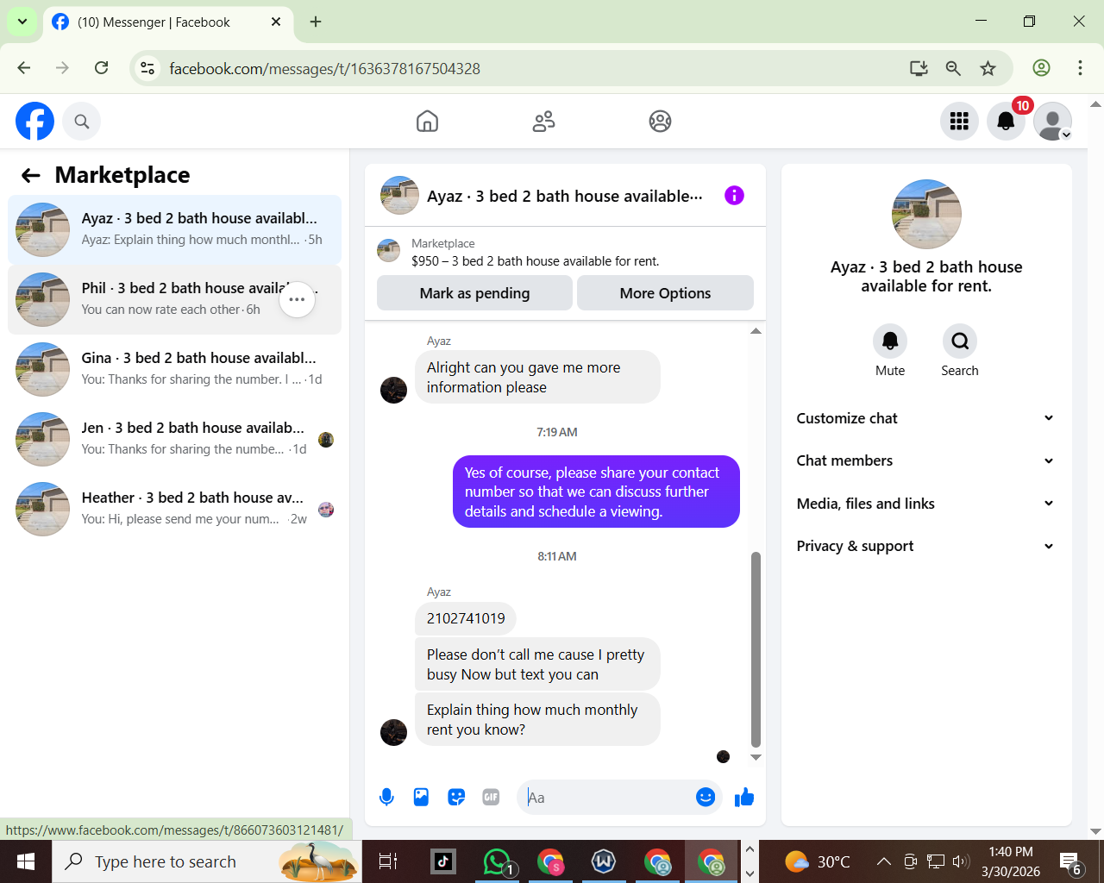The width and height of the screenshot is (1104, 883).
Task: Open the Friends icon
Action: click(543, 122)
